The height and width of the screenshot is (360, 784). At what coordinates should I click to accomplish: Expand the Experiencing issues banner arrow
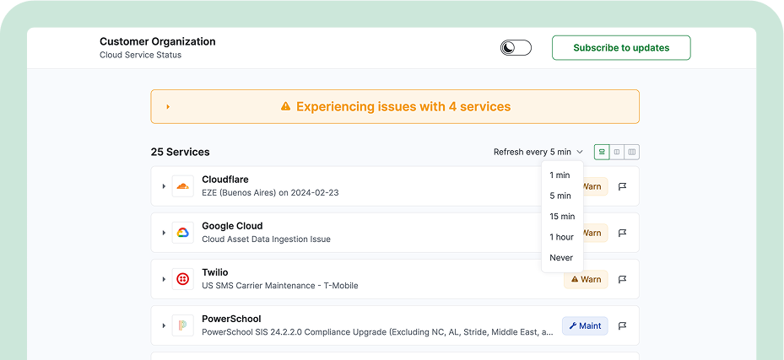(x=168, y=106)
